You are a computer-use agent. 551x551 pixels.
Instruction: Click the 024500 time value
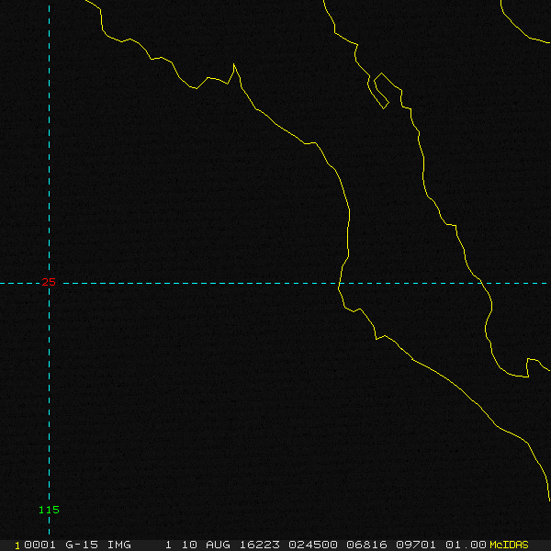(x=313, y=545)
